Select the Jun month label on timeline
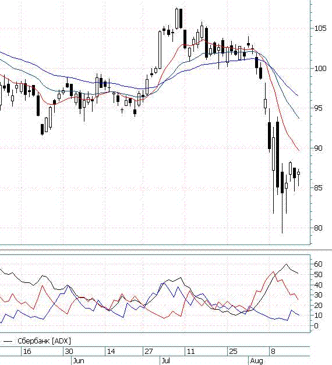332x365 pixels. tap(79, 361)
